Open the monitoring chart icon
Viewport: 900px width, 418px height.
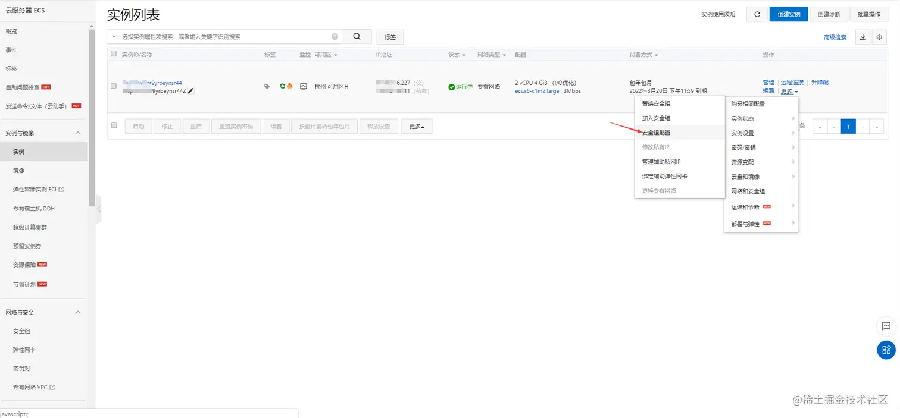tap(304, 86)
